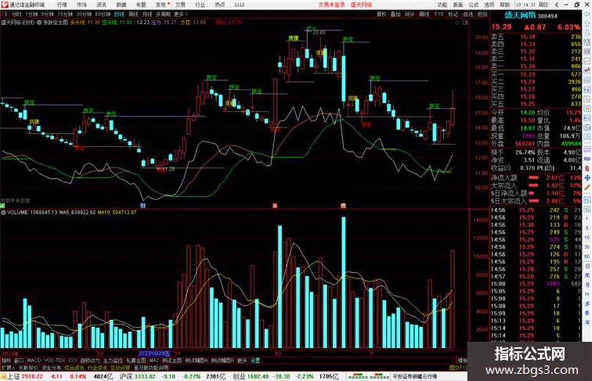Screen dimensions: 592x381
Task: Open the 交易 menu
Action: click(x=180, y=5)
